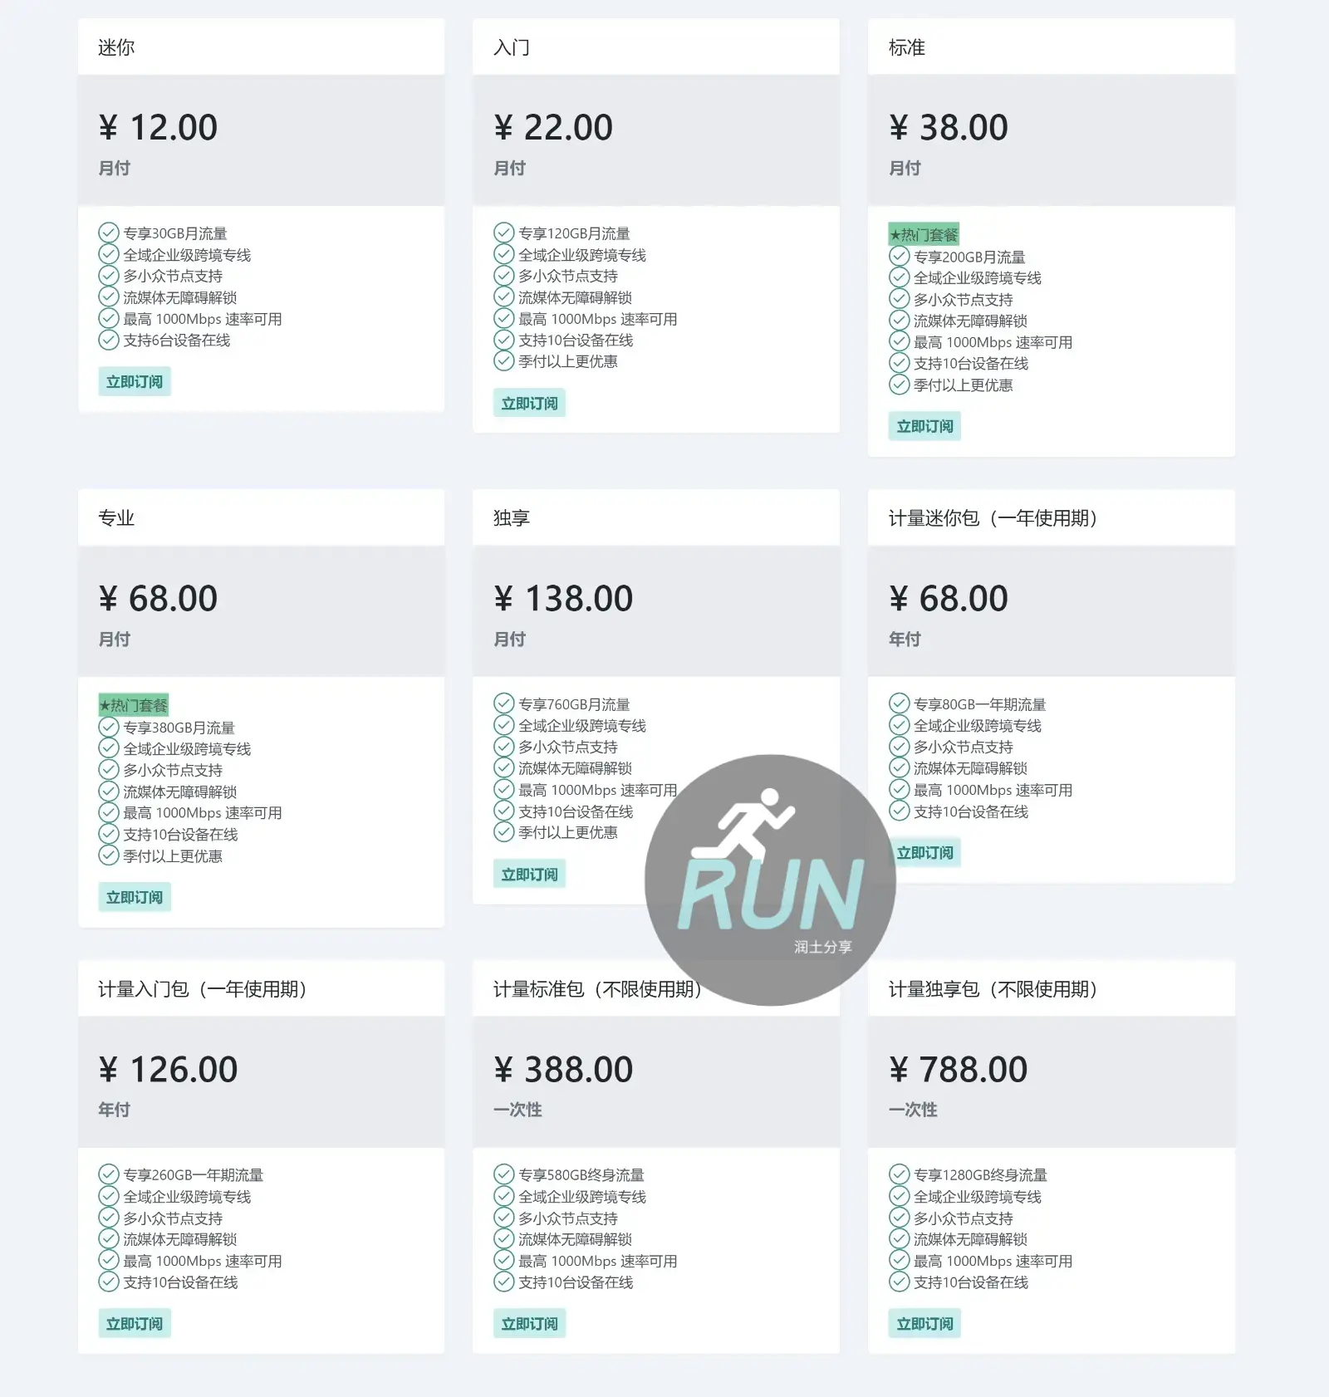Select the 计量迷你包 (一年使用期) card title

click(x=993, y=518)
